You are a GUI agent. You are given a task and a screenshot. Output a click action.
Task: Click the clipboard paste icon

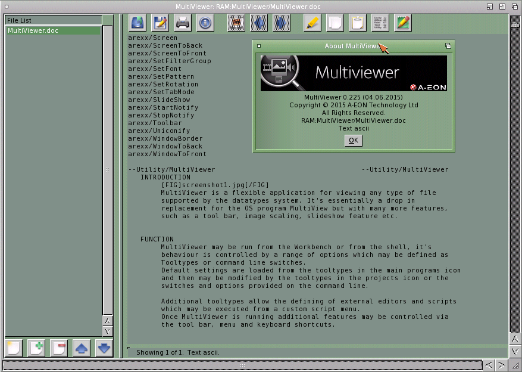tap(358, 23)
